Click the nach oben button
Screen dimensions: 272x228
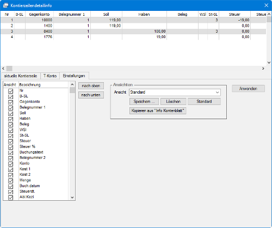[91, 85]
